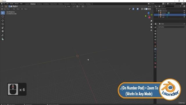Open the Object properties tab icon
Viewport: 186px width, 105px height.
coord(155,46)
